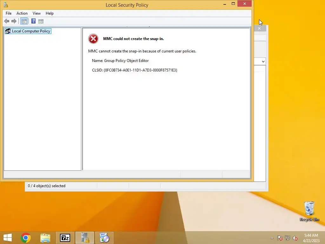Viewport: 325px width, 244px height.
Task: Click '0 / 4 object(s) selected' status text
Action: click(47, 186)
